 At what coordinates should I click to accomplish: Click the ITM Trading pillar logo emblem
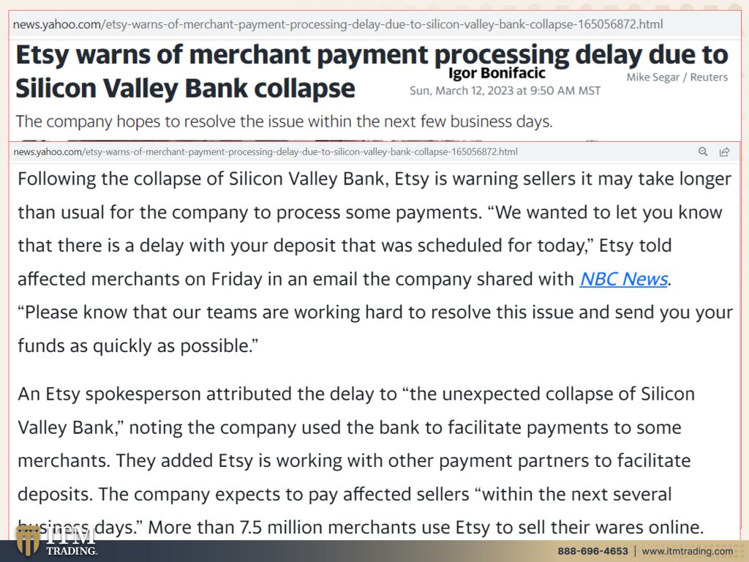tap(28, 541)
